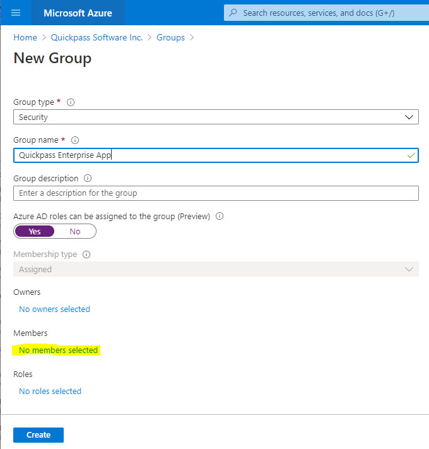Set Azure AD roles toggle to No

pos(75,231)
